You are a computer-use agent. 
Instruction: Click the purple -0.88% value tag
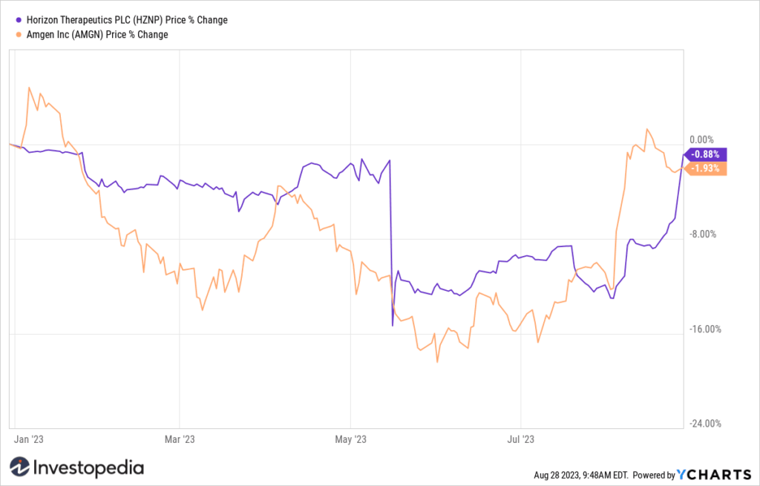click(705, 154)
